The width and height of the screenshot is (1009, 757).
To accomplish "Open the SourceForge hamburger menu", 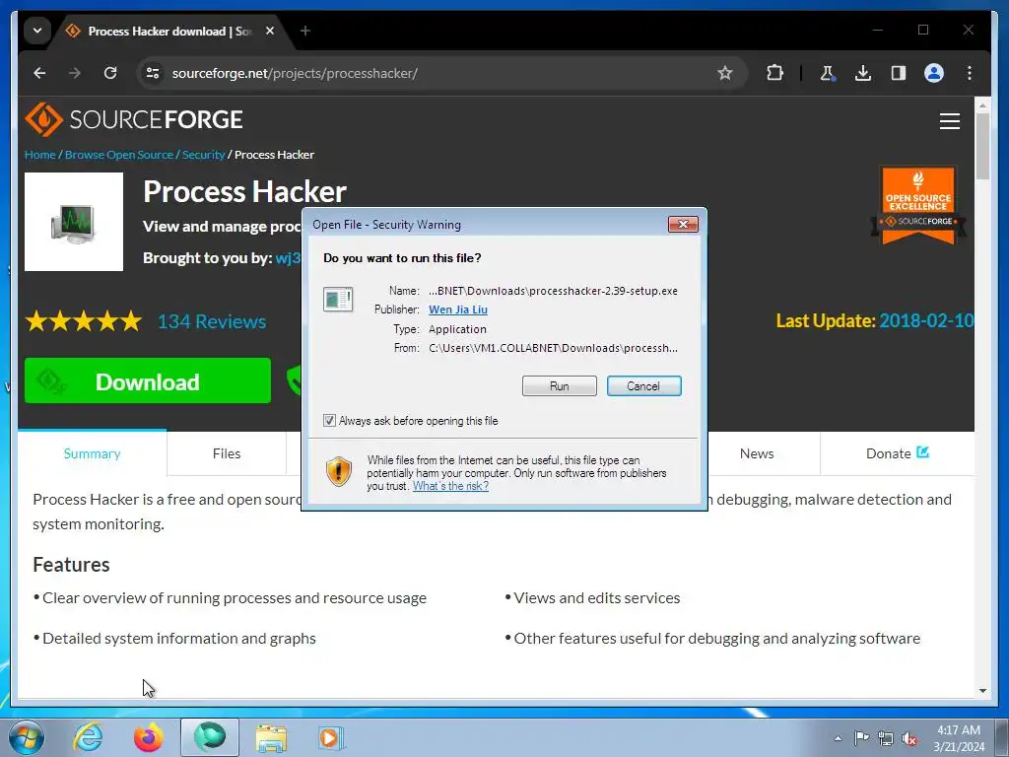I will point(950,121).
